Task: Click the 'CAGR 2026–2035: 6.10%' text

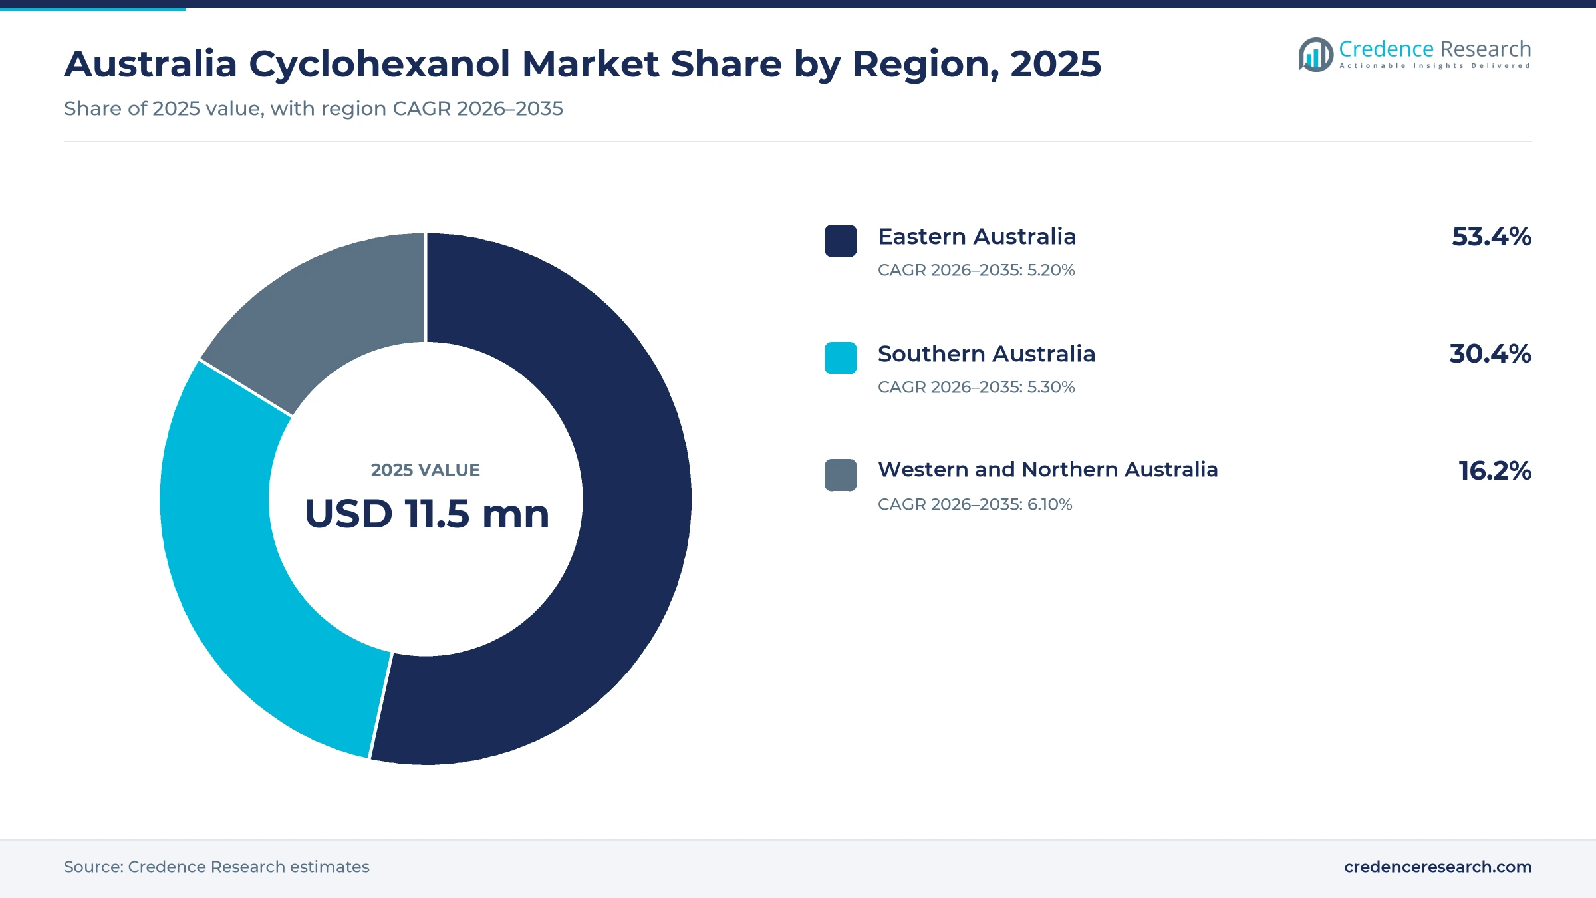Action: (975, 504)
